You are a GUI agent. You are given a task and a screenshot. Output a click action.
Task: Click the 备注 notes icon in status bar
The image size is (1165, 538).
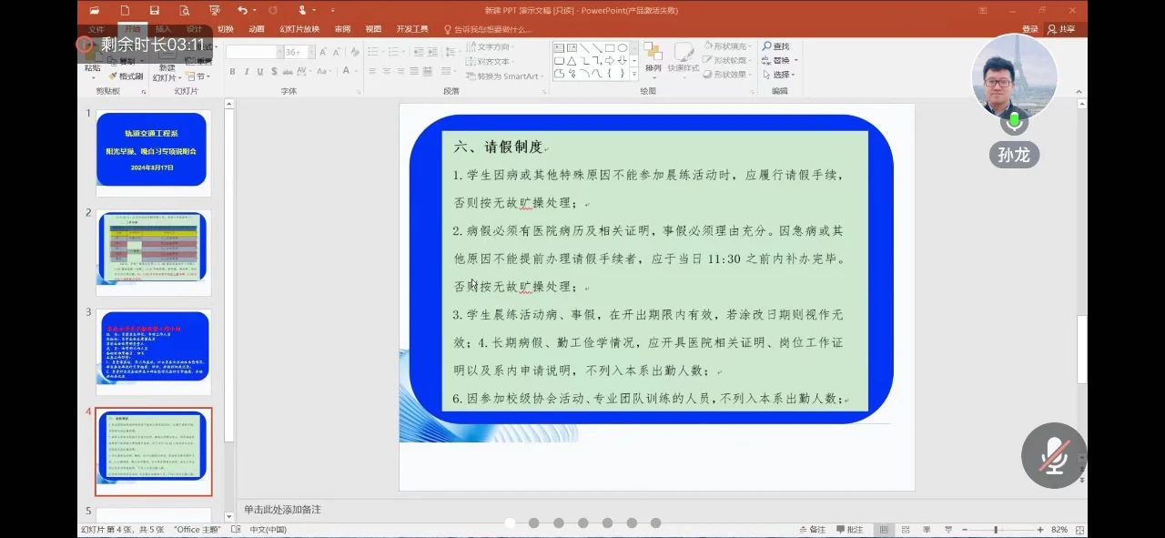coord(812,529)
